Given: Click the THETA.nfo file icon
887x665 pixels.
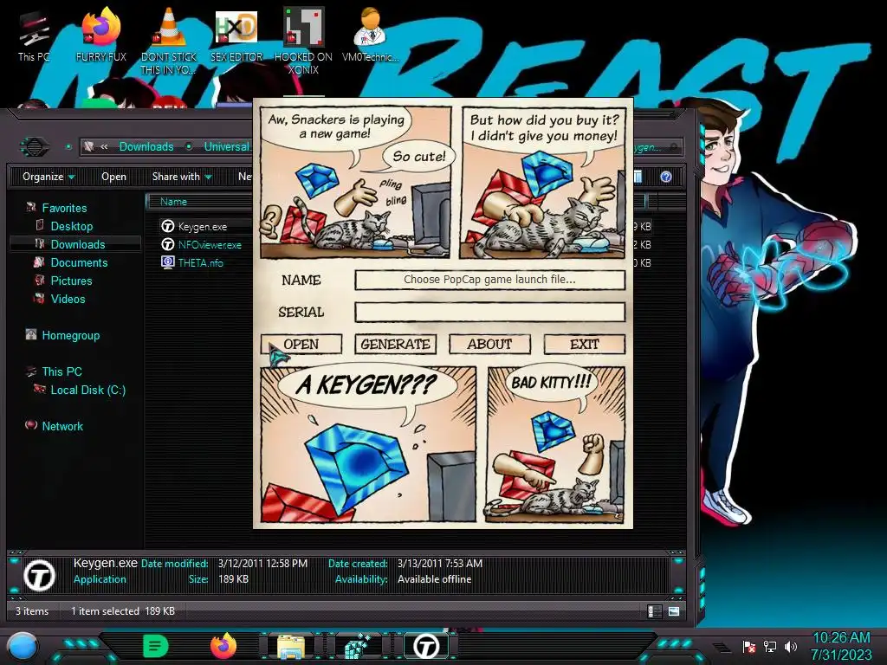Looking at the screenshot, I should tap(167, 262).
